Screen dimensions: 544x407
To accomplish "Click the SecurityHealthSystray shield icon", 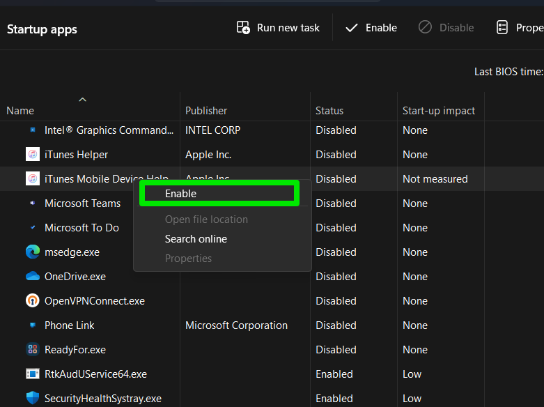I will tap(33, 398).
